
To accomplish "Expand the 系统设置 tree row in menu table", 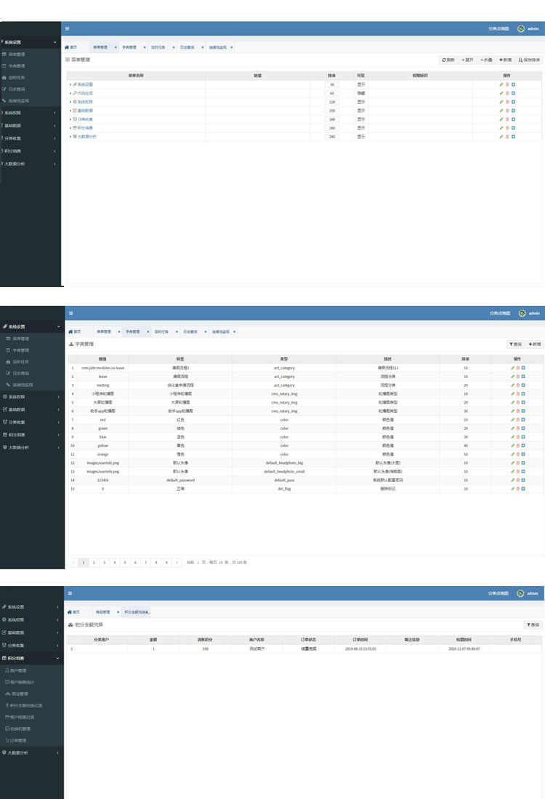I will point(70,84).
